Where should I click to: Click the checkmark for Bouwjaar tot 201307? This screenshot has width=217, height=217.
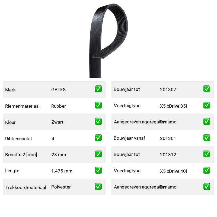pos(207,89)
